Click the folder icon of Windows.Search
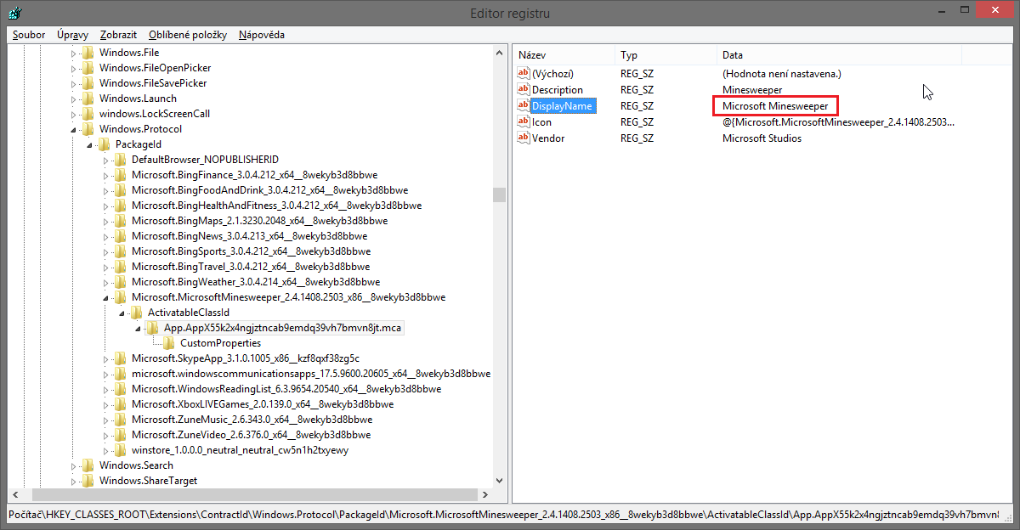The image size is (1020, 530). click(88, 465)
